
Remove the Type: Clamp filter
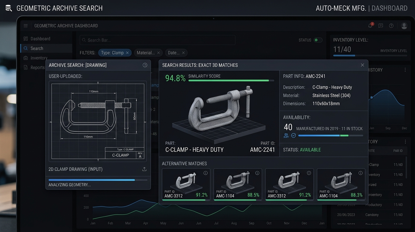[127, 53]
